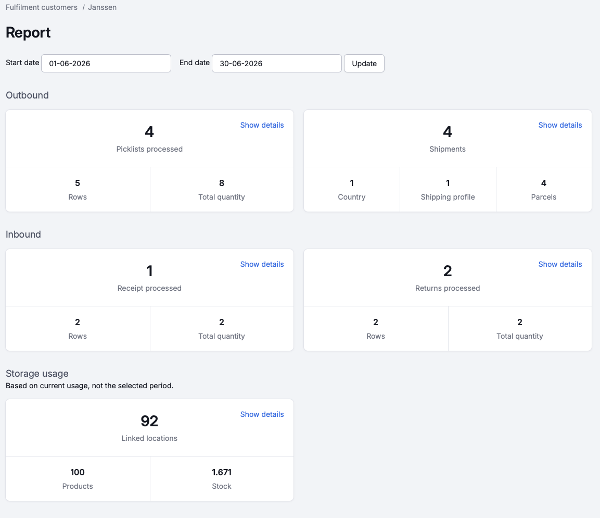Screen dimensions: 600x518
Task: Show details for Returns processed
Action: pyautogui.click(x=560, y=264)
